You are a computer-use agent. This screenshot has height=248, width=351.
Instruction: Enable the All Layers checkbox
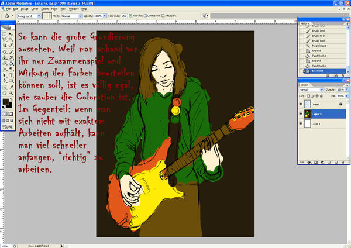point(163,16)
